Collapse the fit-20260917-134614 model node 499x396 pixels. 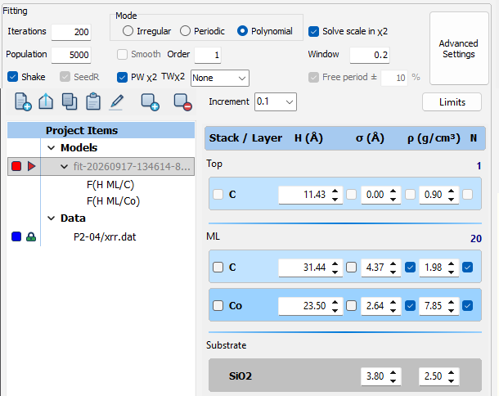pyautogui.click(x=64, y=166)
